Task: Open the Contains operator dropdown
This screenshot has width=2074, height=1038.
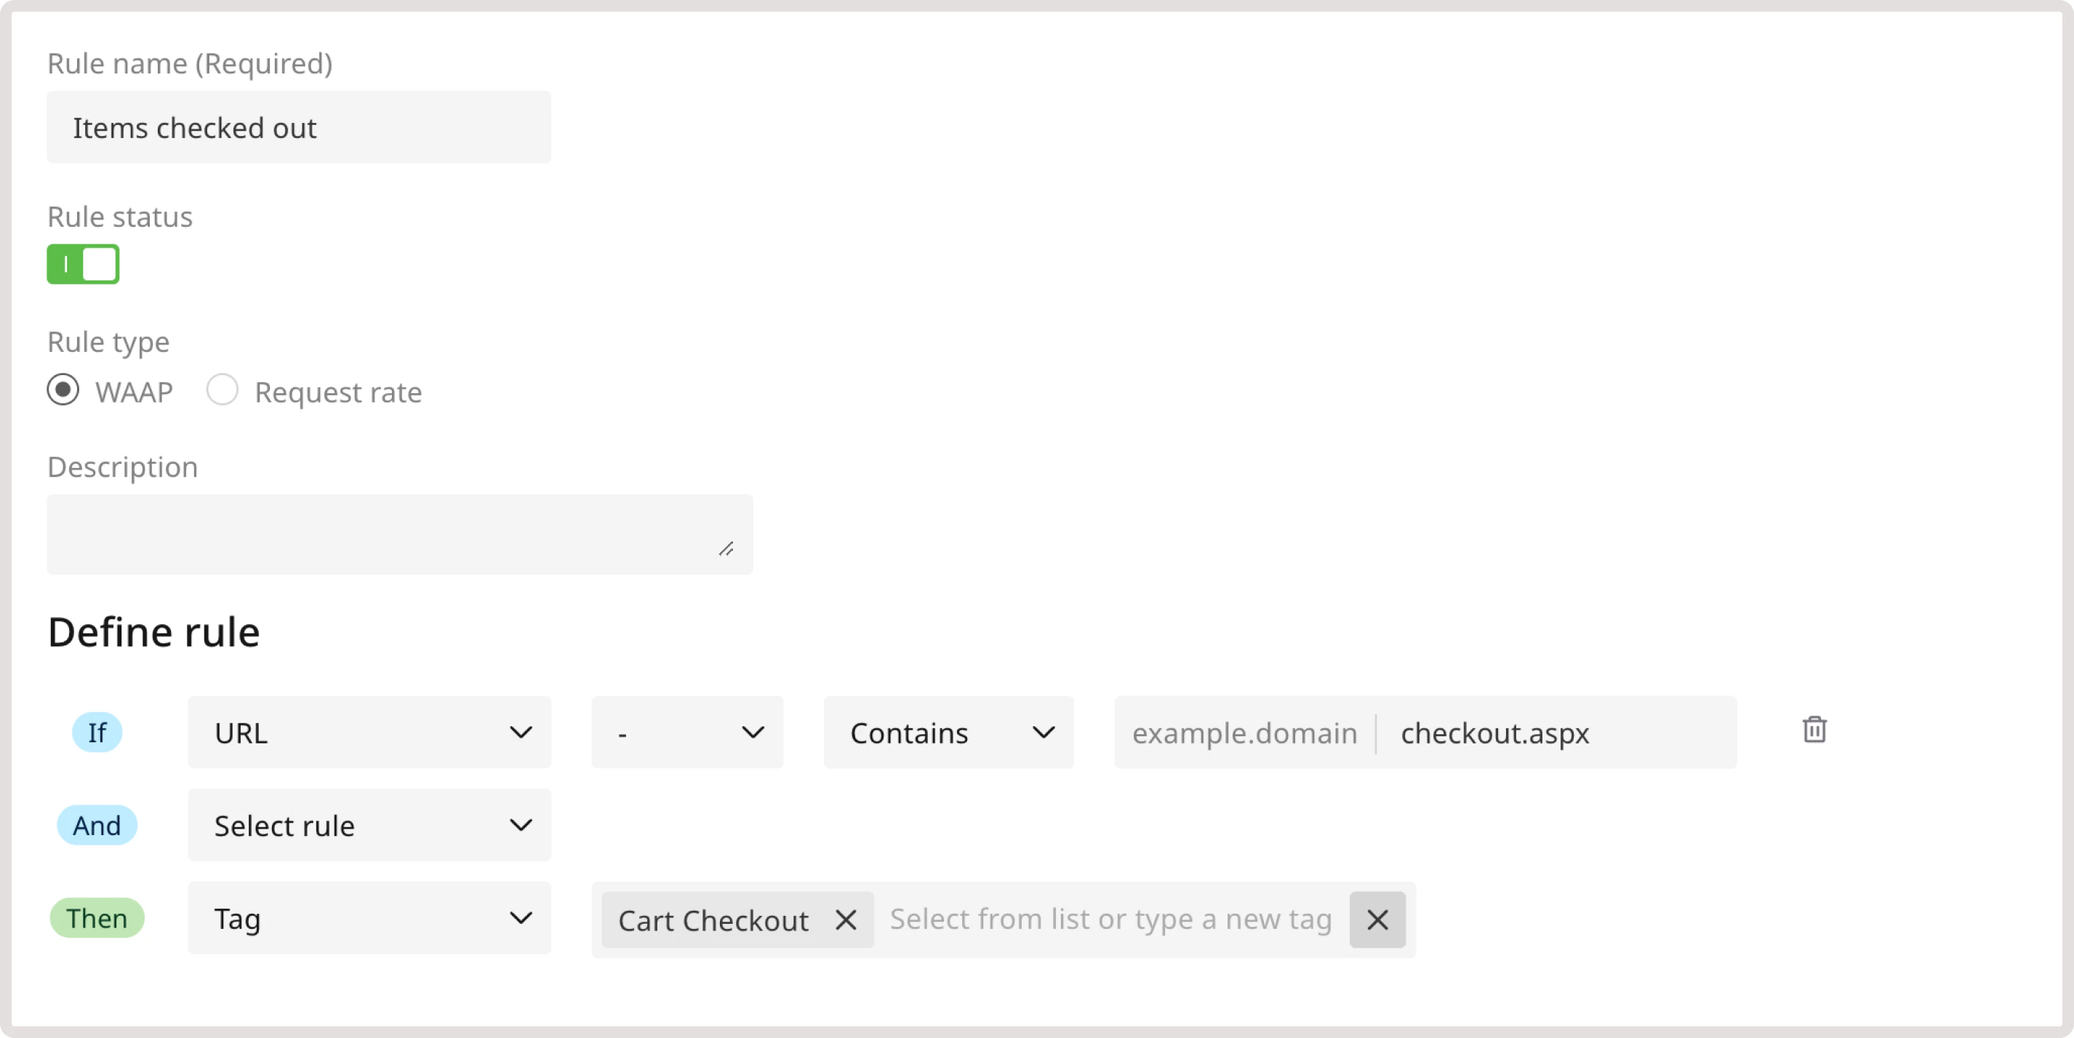Action: tap(1044, 732)
